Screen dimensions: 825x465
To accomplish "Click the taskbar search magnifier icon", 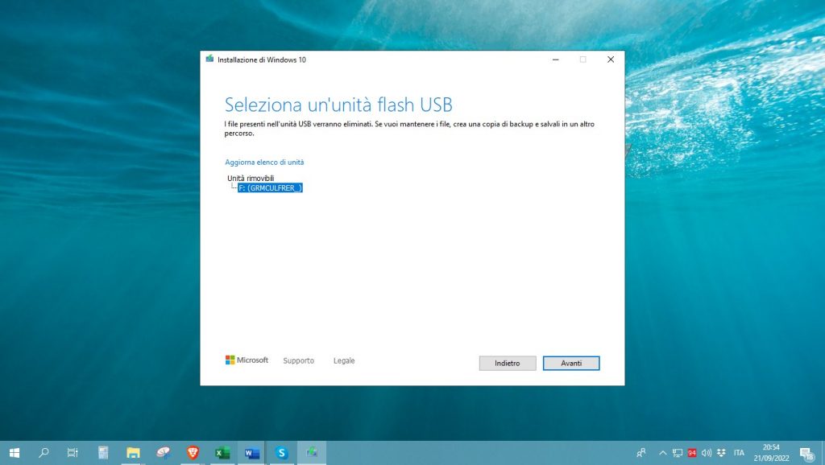I will pyautogui.click(x=44, y=453).
